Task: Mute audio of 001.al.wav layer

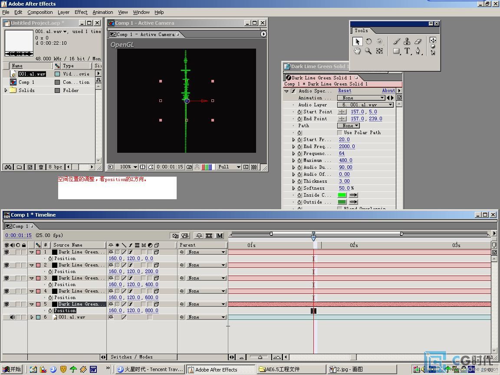Action: pos(12,317)
